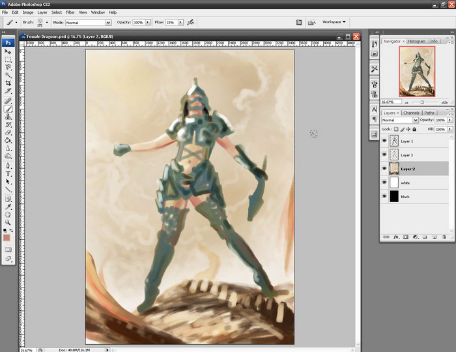Select the Layer 1 thumbnail
This screenshot has width=456, height=352.
tap(394, 141)
